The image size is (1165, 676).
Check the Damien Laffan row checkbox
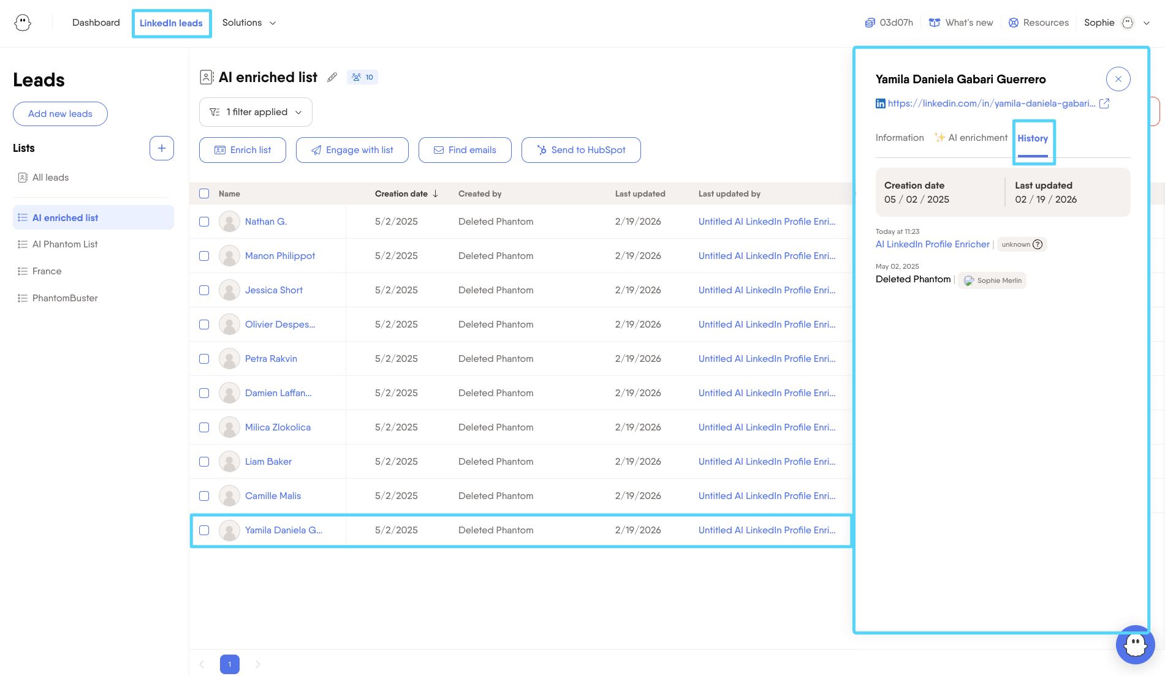(x=204, y=393)
